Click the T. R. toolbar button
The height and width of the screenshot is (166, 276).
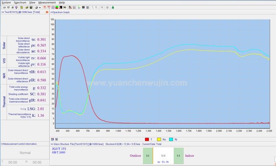(94, 7)
